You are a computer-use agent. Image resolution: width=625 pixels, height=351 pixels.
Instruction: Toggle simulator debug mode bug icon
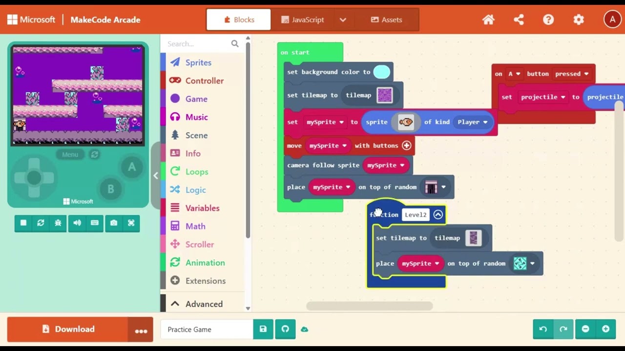(58, 223)
